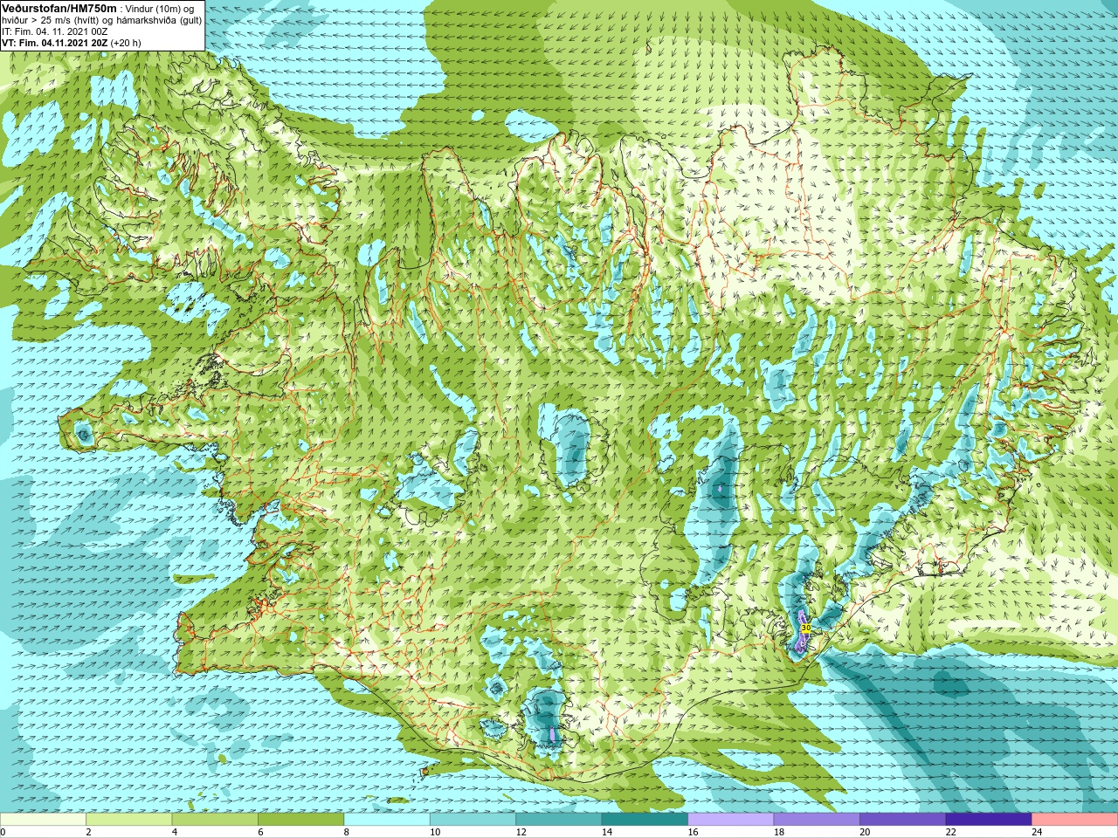Select the 14–16 m/s dark teal legend swatch
This screenshot has width=1118, height=838.
click(645, 820)
